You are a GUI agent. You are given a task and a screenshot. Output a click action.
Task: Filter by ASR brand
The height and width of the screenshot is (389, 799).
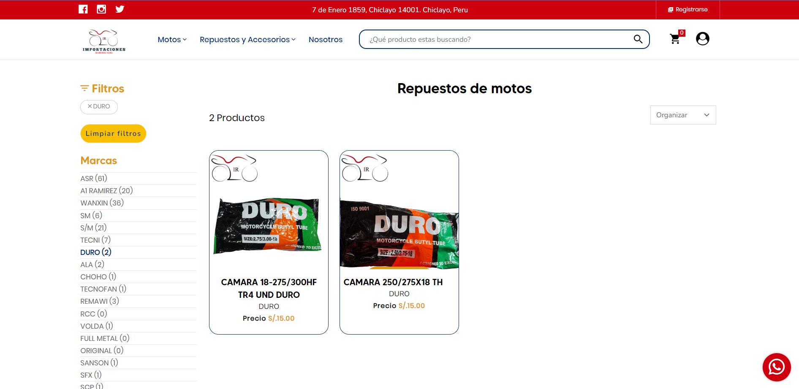pyautogui.click(x=94, y=178)
